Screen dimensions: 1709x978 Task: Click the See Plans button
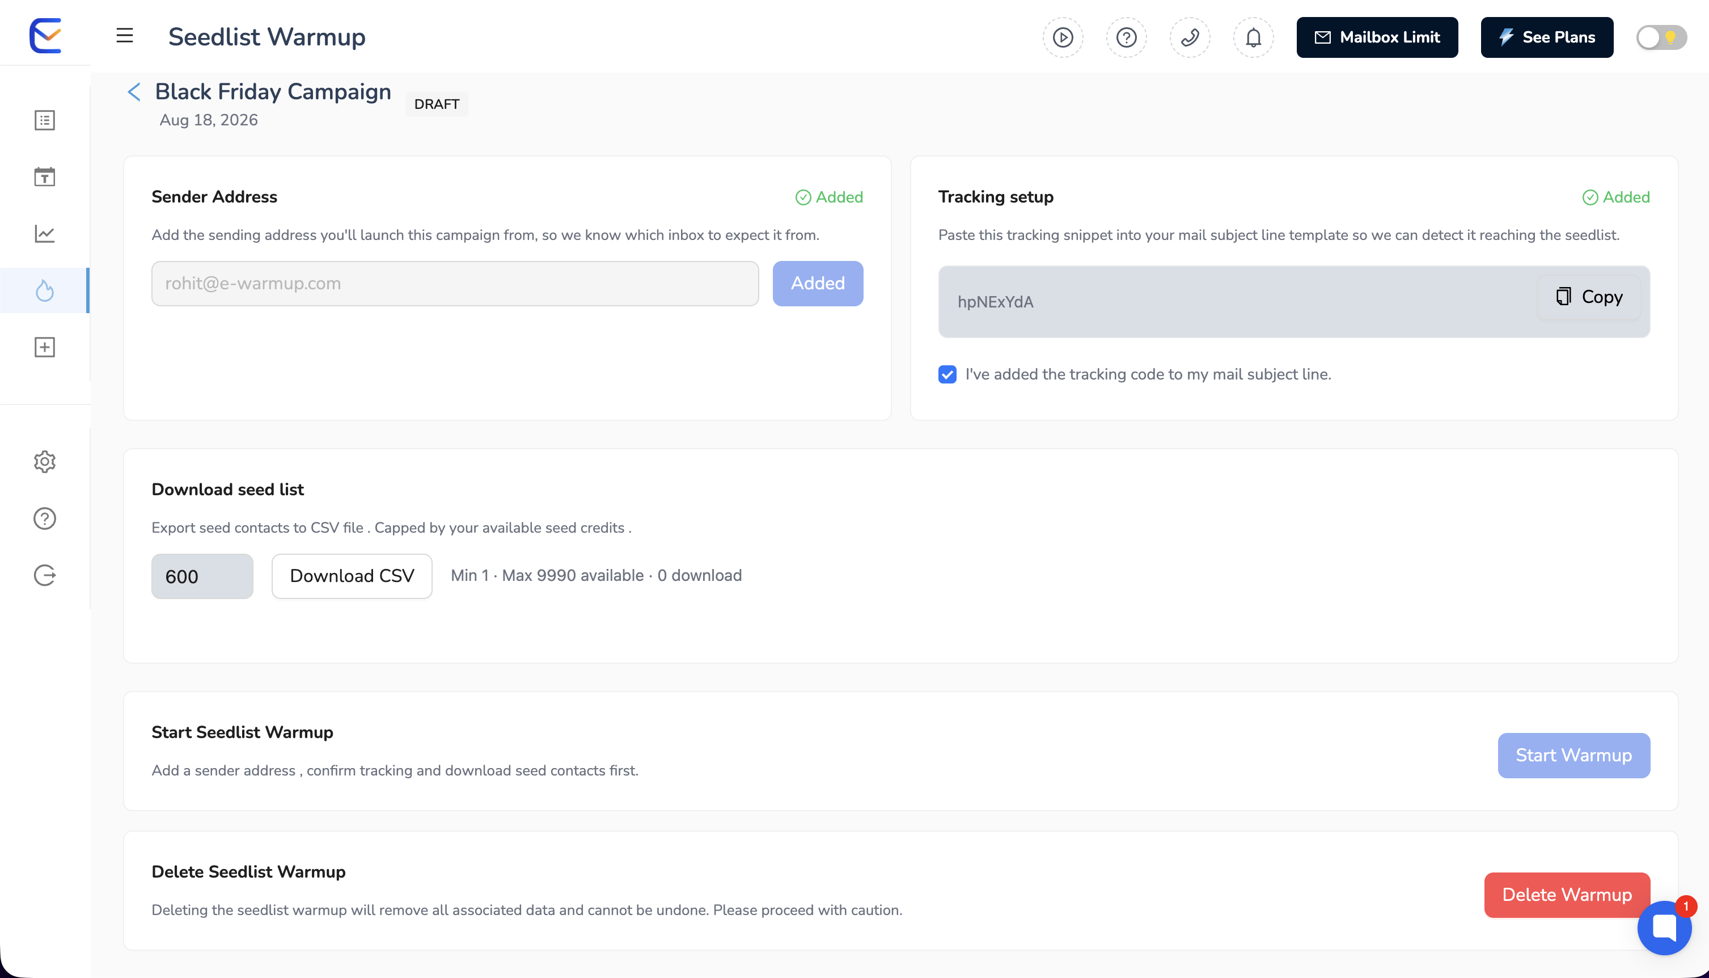(x=1547, y=37)
